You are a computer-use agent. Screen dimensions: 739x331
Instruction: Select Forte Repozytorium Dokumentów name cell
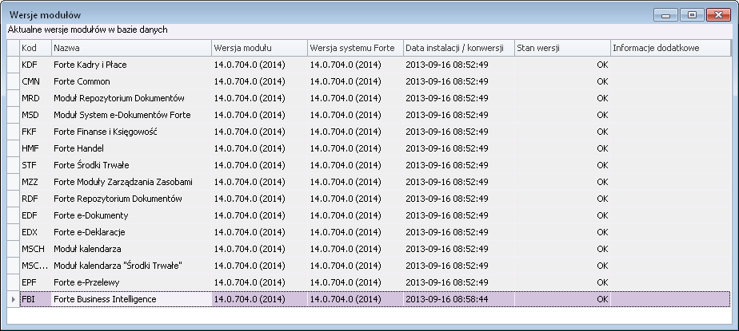pos(131,199)
